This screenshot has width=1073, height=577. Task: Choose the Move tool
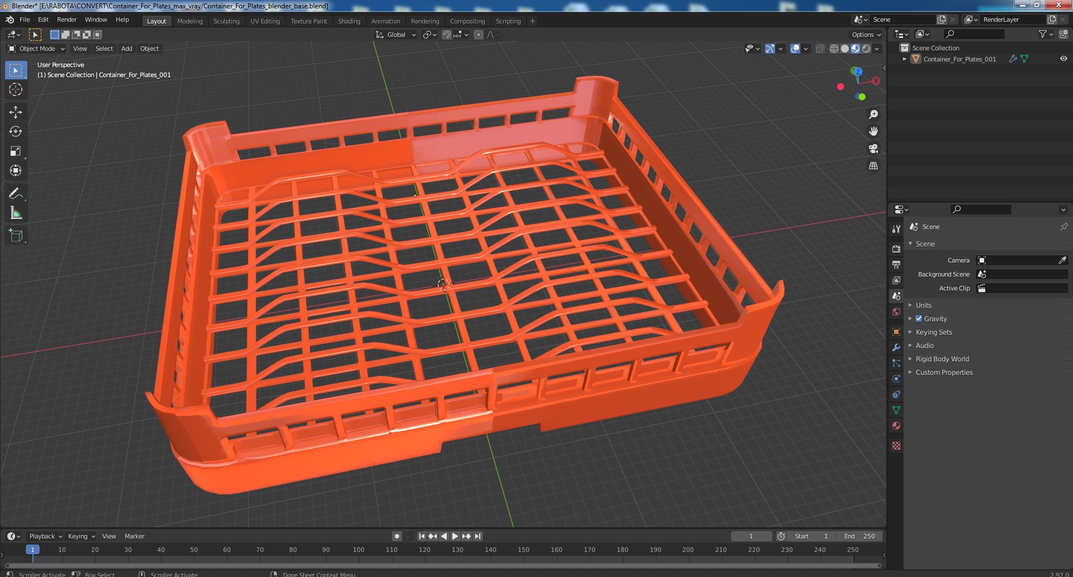(16, 112)
